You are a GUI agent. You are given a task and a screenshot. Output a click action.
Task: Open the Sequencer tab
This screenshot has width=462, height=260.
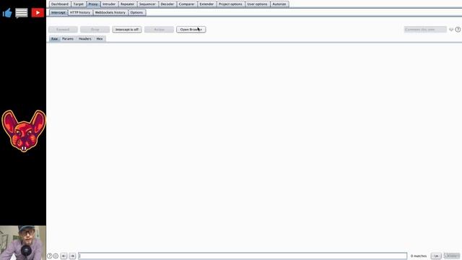click(x=147, y=4)
